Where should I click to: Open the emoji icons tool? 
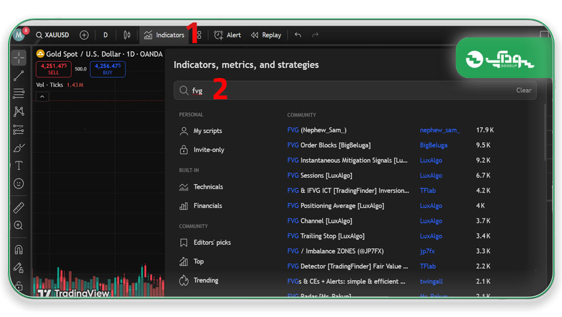pos(19,183)
